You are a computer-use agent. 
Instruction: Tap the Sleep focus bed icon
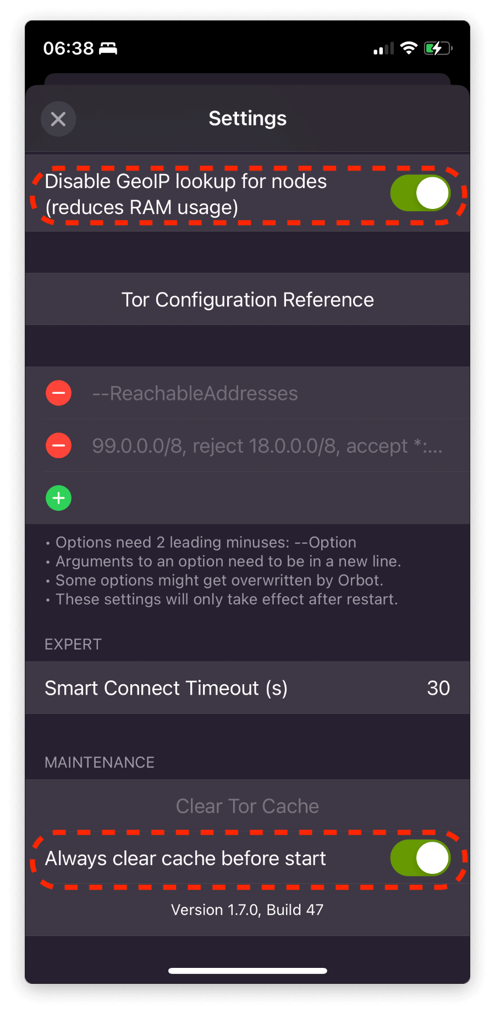tap(108, 48)
